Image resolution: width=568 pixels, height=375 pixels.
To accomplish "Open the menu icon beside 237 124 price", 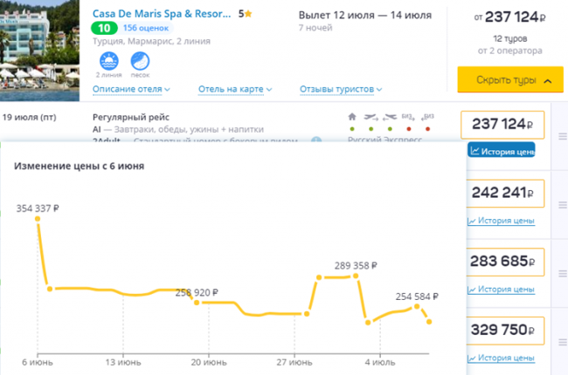I will click(562, 135).
